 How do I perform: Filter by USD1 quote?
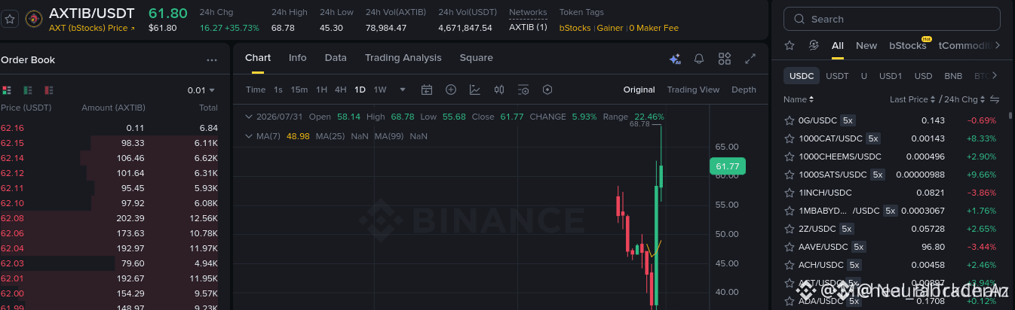(x=891, y=76)
